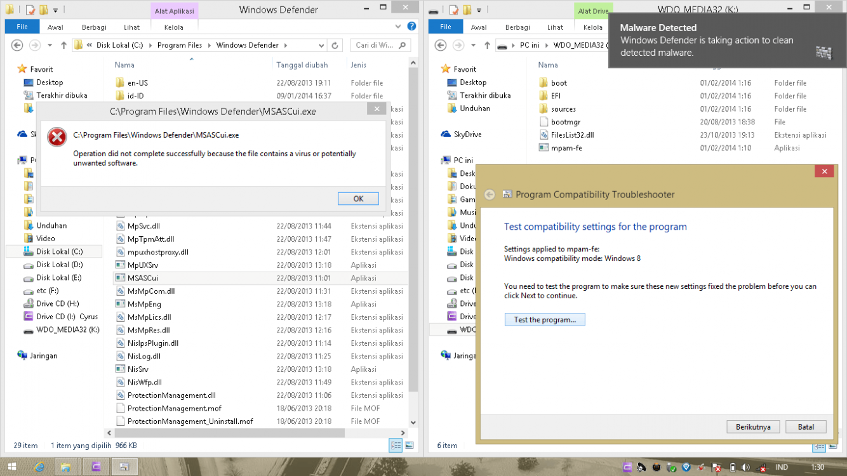This screenshot has height=476, width=847.
Task: Select ProtectionManagement.mof file
Action: [174, 408]
